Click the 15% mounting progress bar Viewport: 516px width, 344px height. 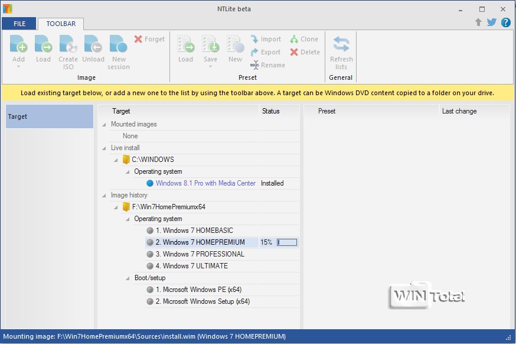(x=287, y=242)
